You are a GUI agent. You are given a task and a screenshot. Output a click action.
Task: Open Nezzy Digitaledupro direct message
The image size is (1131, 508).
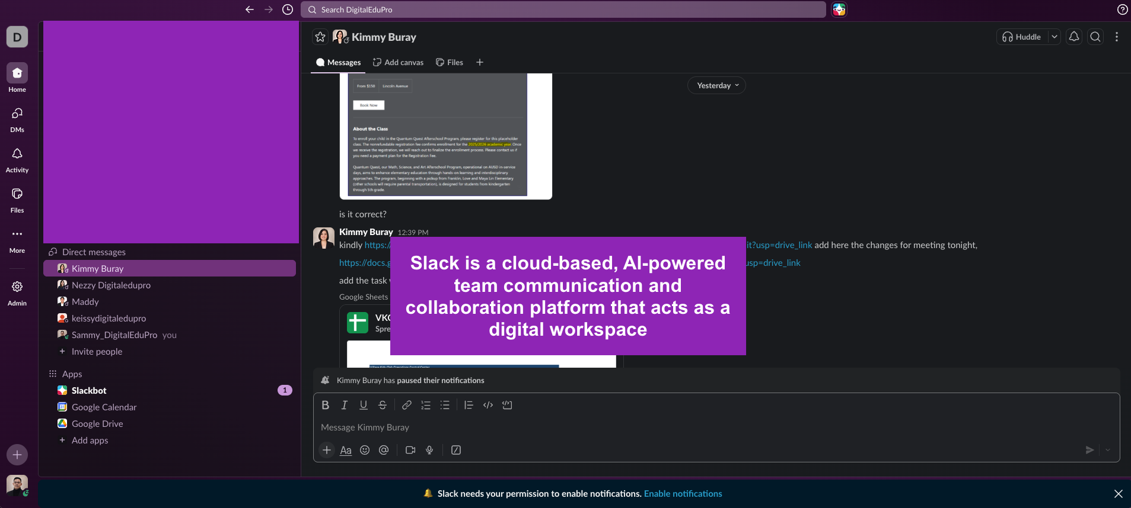click(170, 285)
